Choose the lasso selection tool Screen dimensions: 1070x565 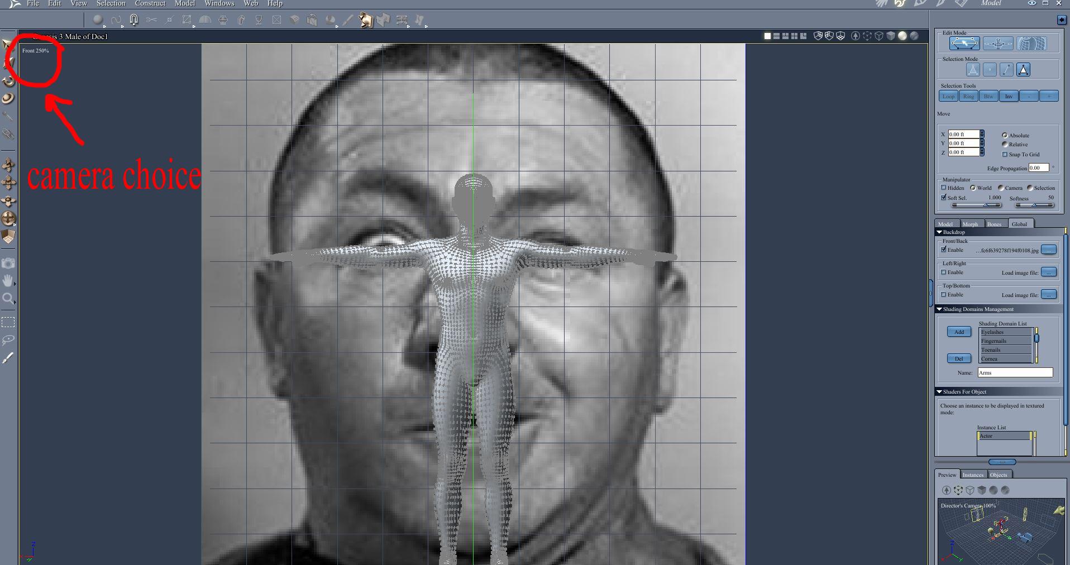(8, 340)
